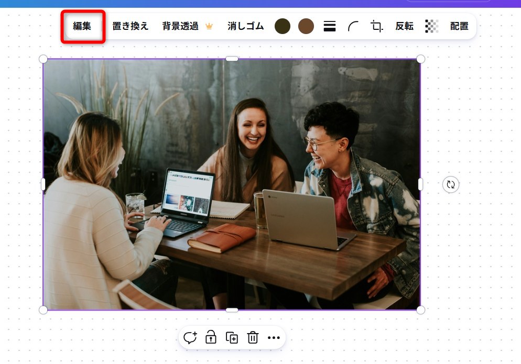Delete the image with trash icon
The image size is (521, 364).
(253, 337)
